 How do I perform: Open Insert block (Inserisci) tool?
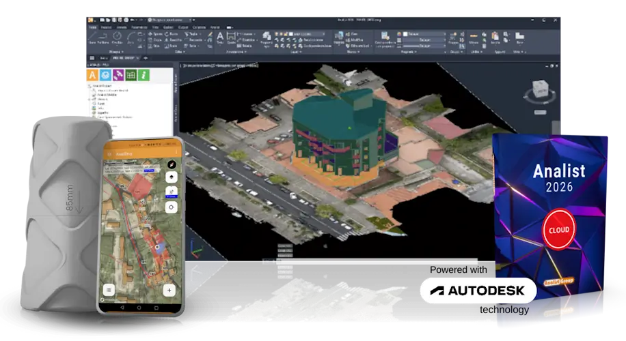click(338, 38)
